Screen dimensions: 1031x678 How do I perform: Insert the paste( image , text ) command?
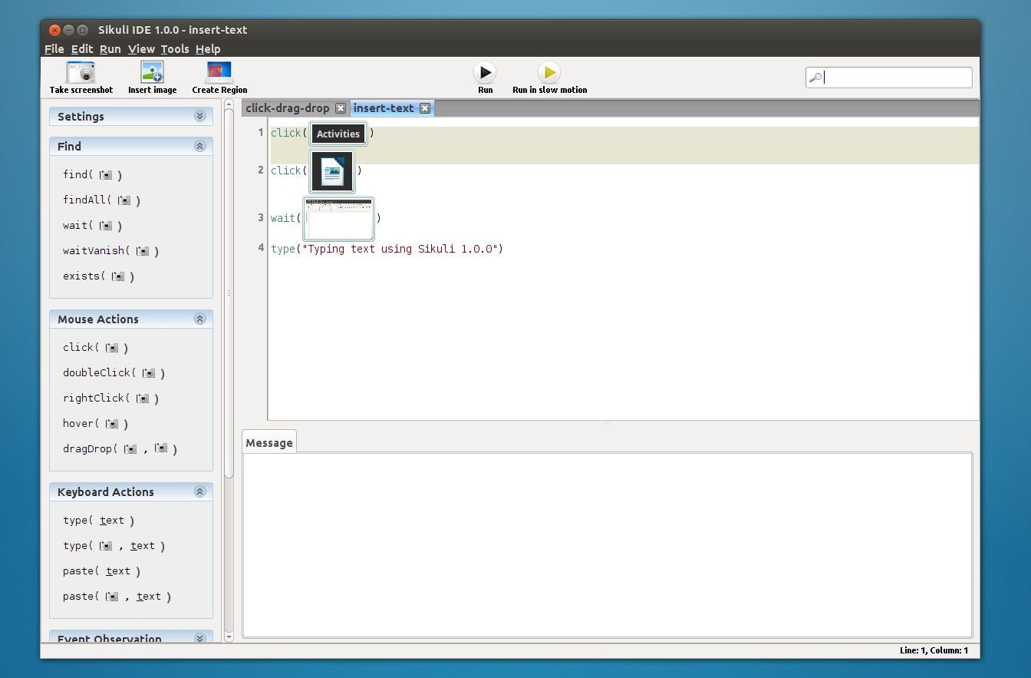(117, 597)
